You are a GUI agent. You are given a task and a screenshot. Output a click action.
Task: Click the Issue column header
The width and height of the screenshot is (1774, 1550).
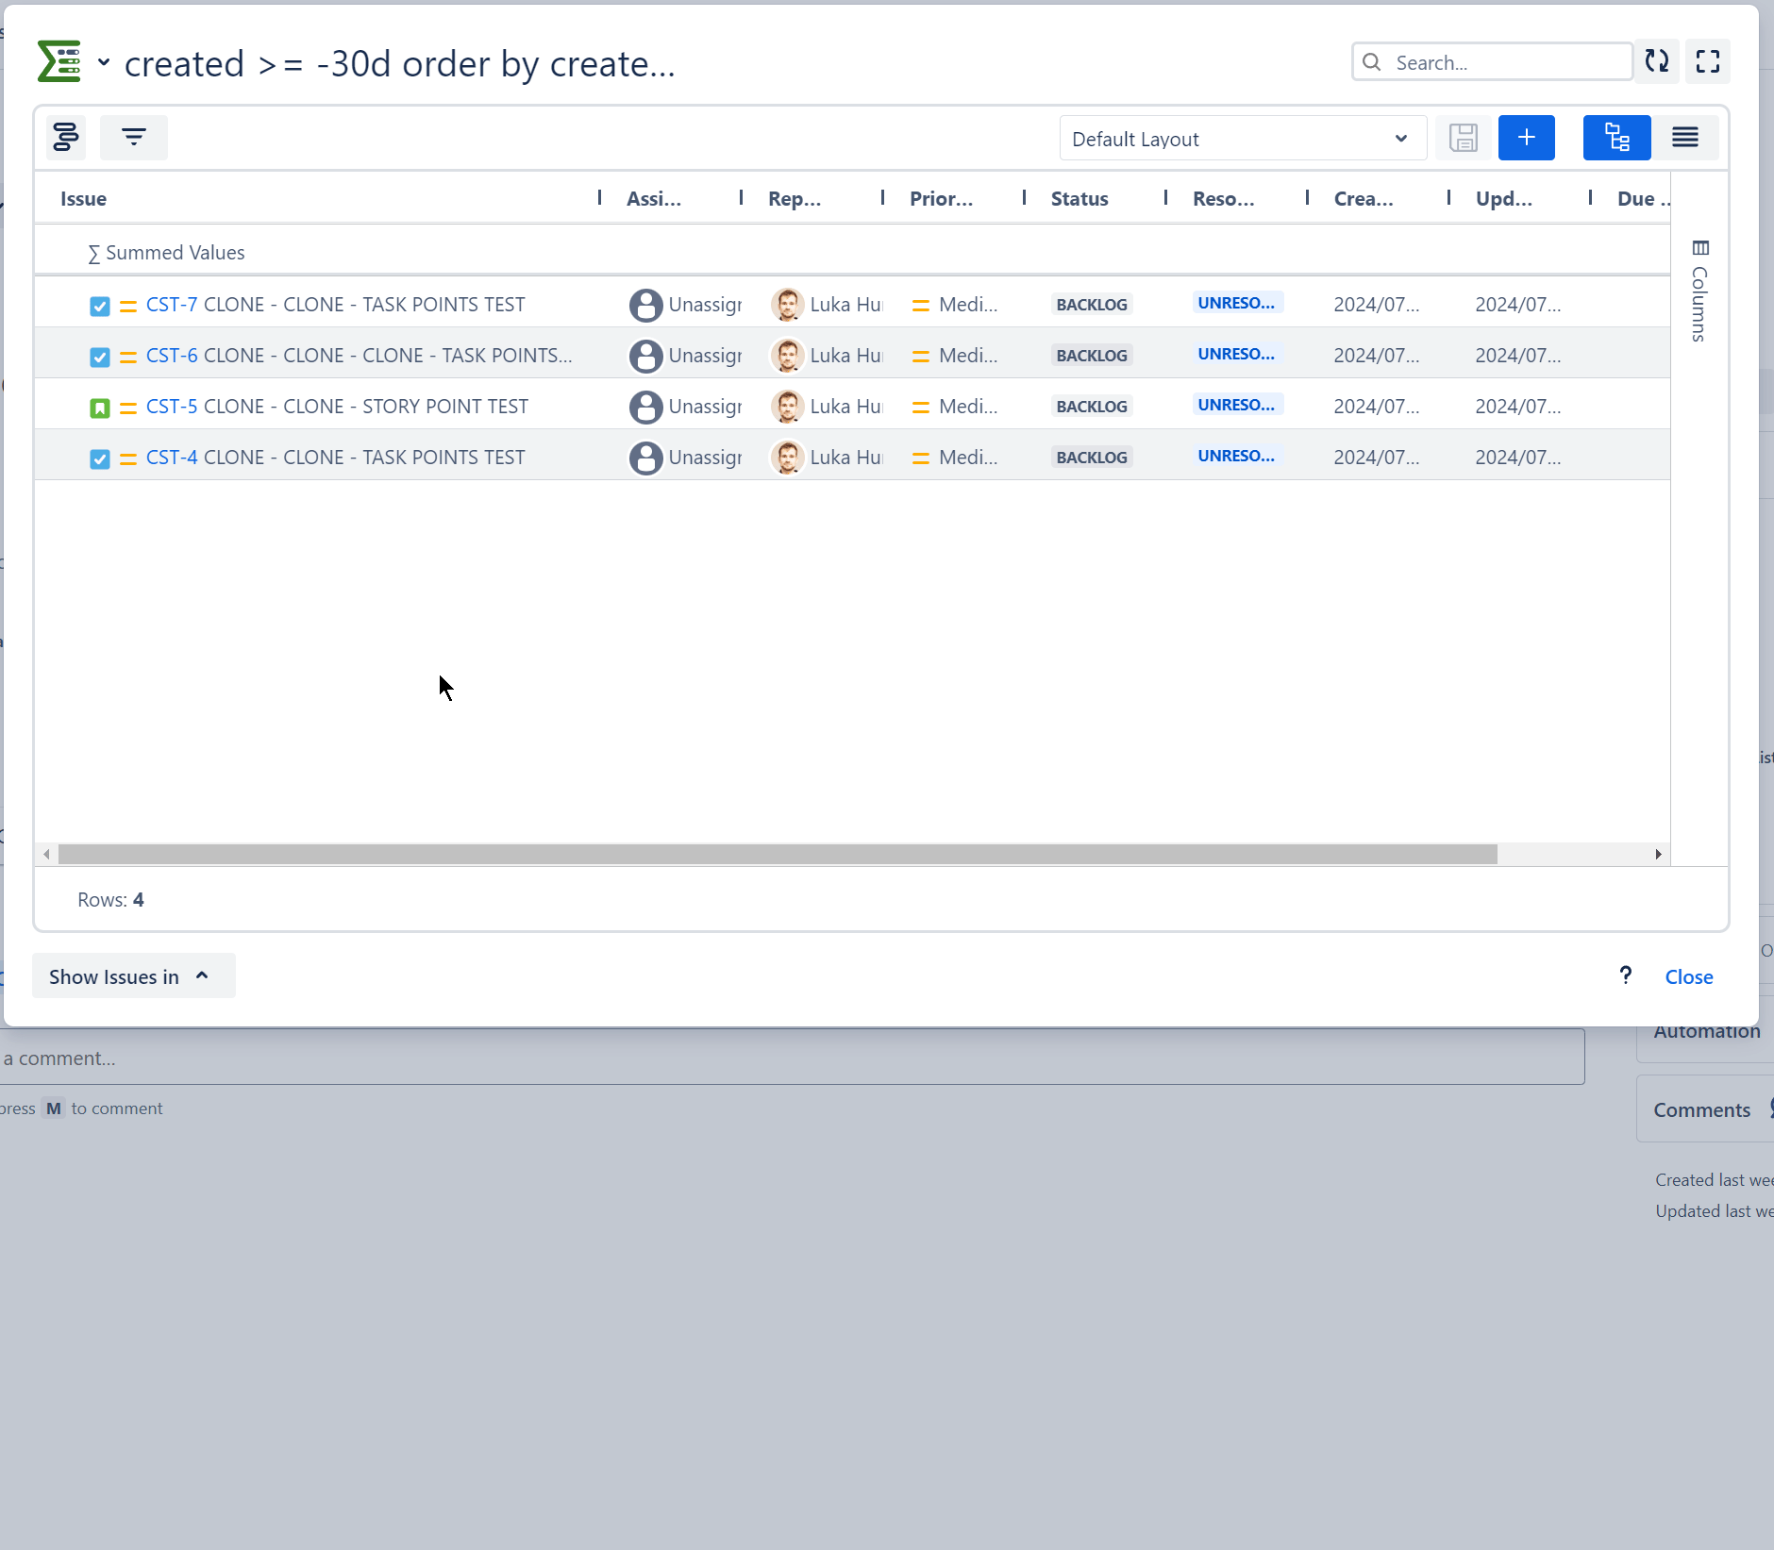[x=83, y=199]
